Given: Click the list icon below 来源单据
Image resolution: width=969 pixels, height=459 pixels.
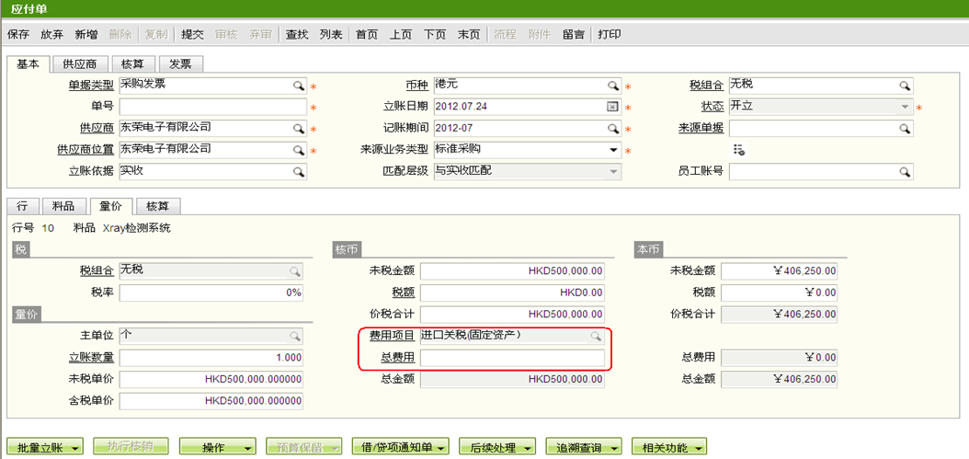Looking at the screenshot, I should coord(738,150).
